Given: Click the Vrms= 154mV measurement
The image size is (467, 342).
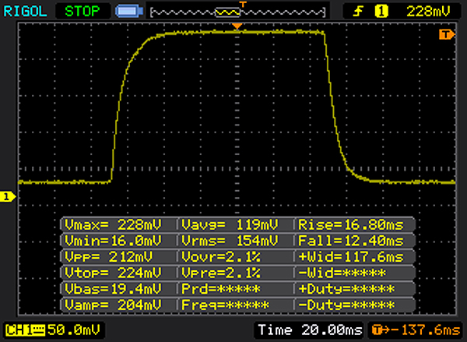Looking at the screenshot, I should (x=230, y=240).
